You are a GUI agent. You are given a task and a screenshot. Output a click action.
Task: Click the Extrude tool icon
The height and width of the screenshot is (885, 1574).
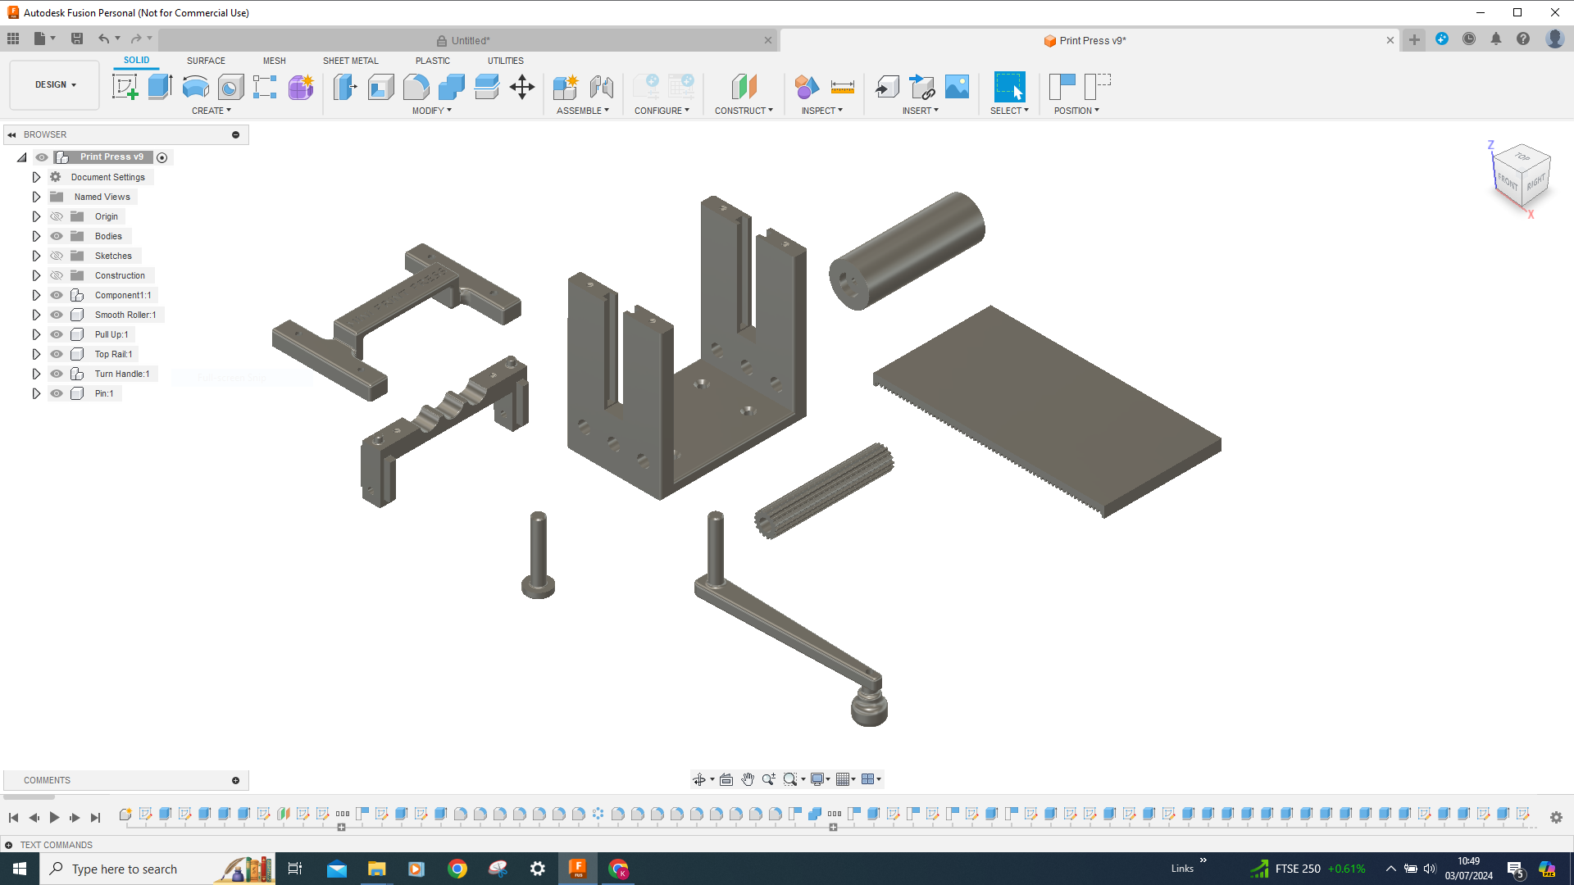click(160, 87)
